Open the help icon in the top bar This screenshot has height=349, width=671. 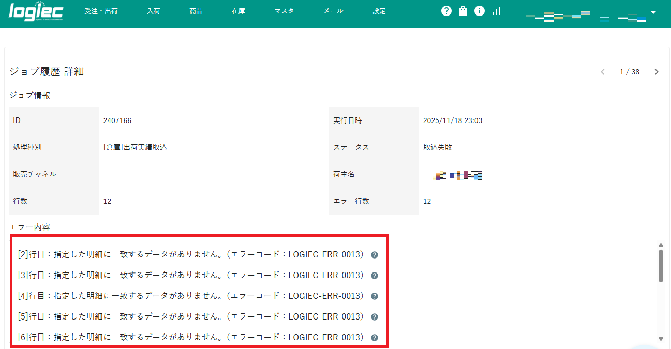pos(446,11)
